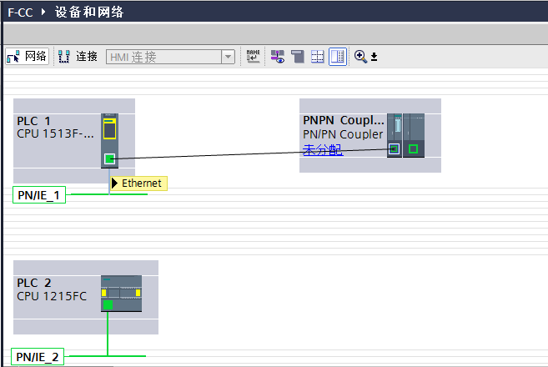This screenshot has width=548, height=367.
Task: Select the PN/IE_1 subnet label
Action: click(39, 195)
